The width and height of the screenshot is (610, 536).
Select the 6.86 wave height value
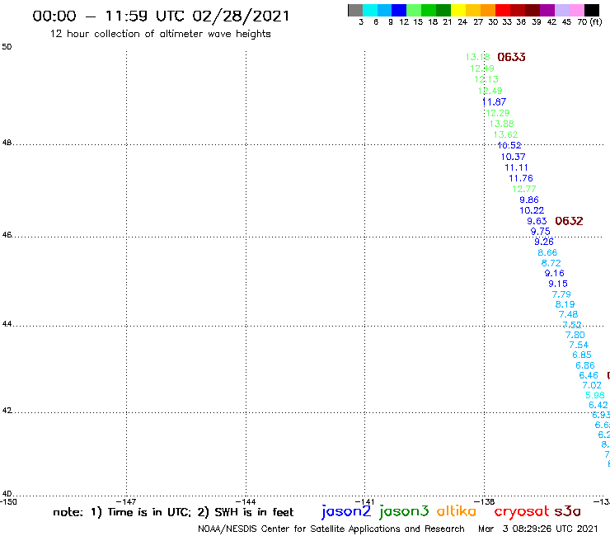[x=585, y=366]
